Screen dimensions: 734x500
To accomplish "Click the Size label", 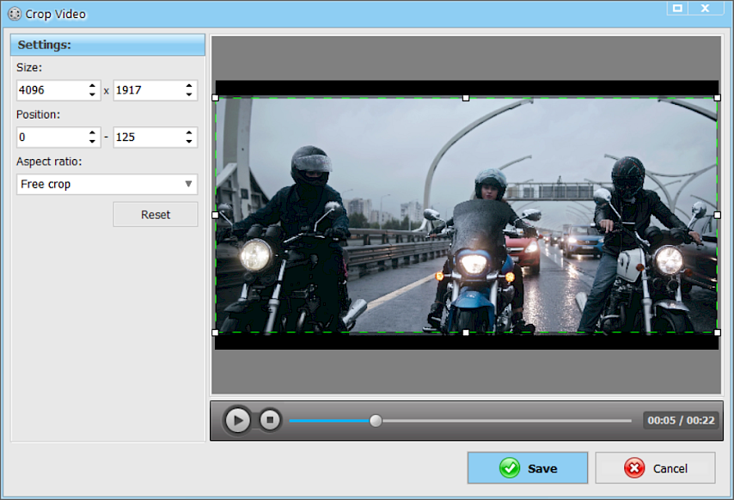I will pyautogui.click(x=29, y=67).
